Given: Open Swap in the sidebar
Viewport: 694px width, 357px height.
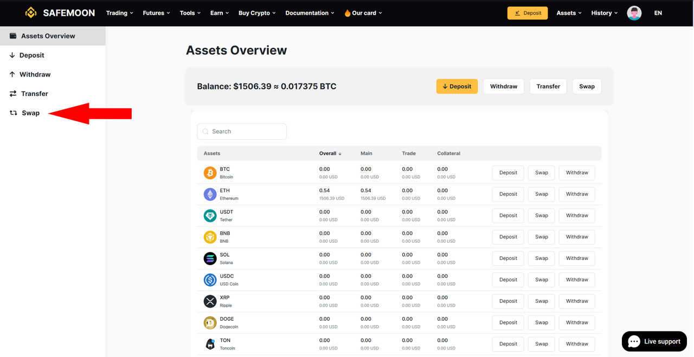Looking at the screenshot, I should pyautogui.click(x=53, y=113).
